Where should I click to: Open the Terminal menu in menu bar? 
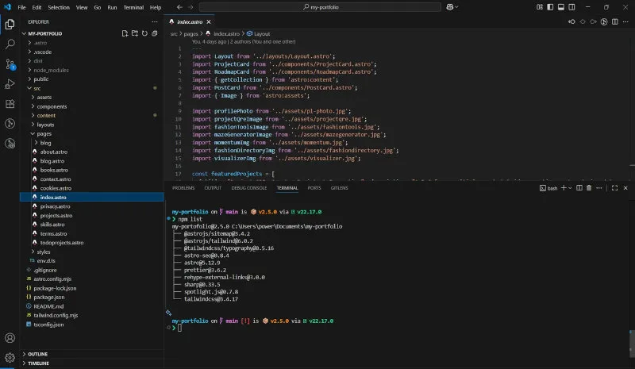point(133,7)
